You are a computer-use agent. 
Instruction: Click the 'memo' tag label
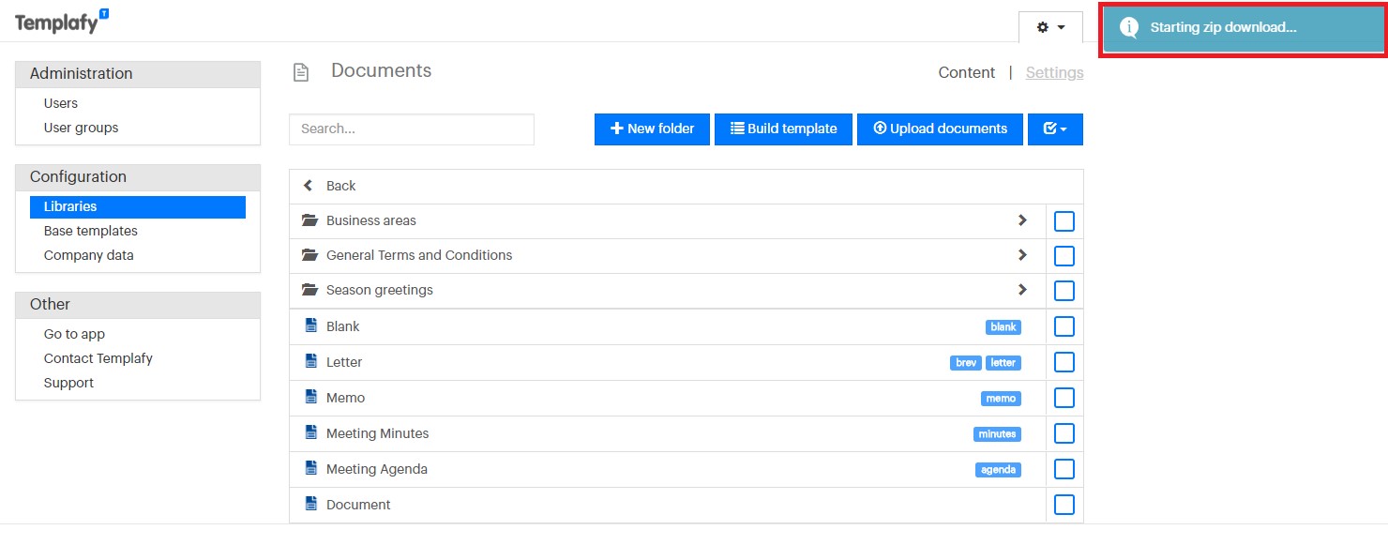(x=1001, y=399)
